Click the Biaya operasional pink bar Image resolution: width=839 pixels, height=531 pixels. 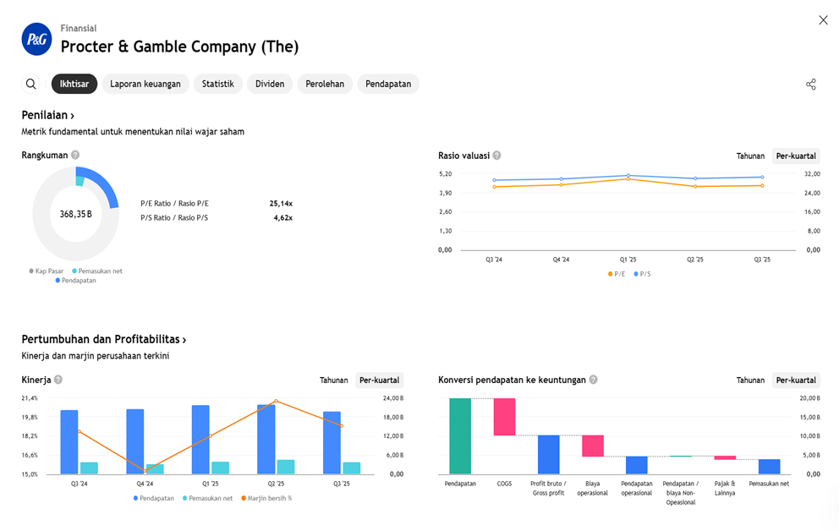[x=593, y=446]
